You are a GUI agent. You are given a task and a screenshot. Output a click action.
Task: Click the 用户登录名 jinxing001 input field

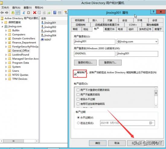click(94, 42)
